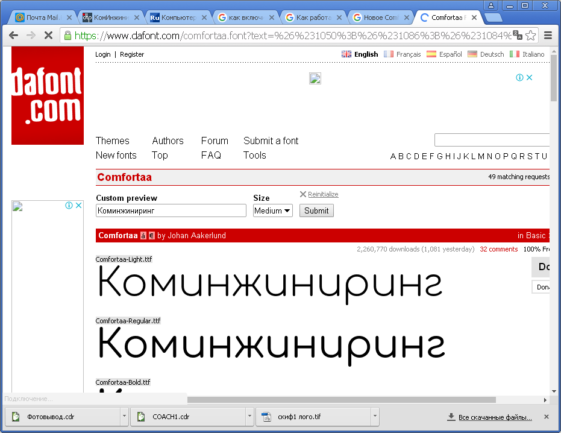This screenshot has height=433, width=561.
Task: Expand options for скиф1 лого.tif download
Action: tap(375, 416)
